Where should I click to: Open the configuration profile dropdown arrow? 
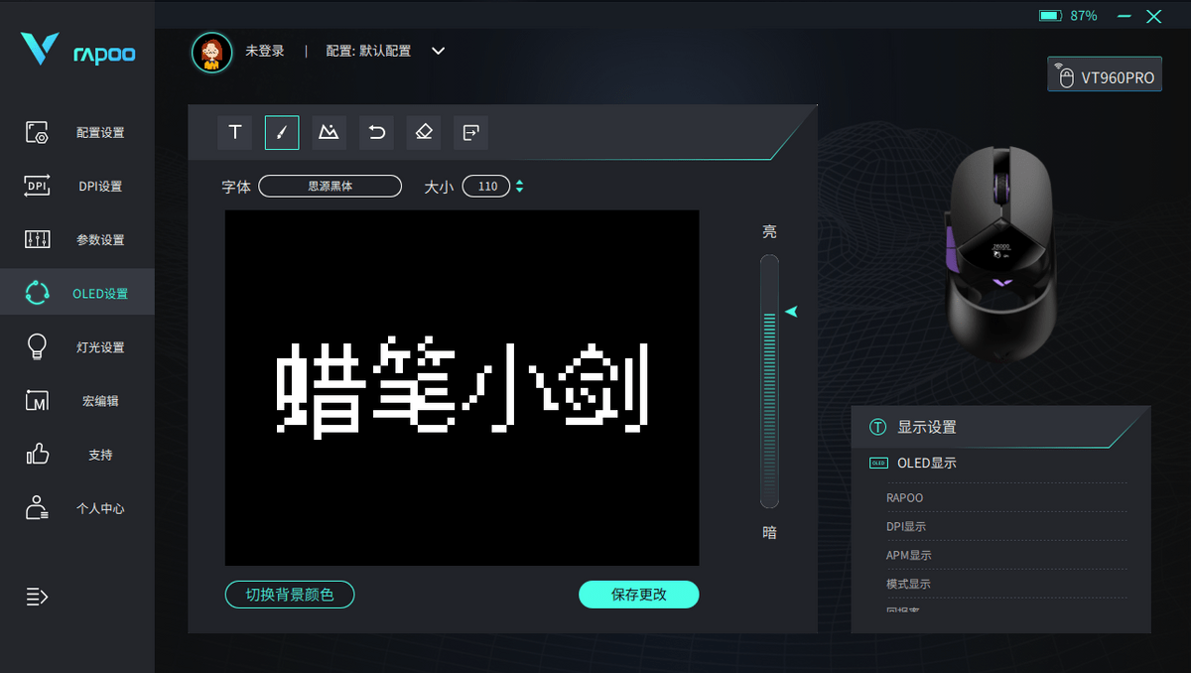coord(438,51)
